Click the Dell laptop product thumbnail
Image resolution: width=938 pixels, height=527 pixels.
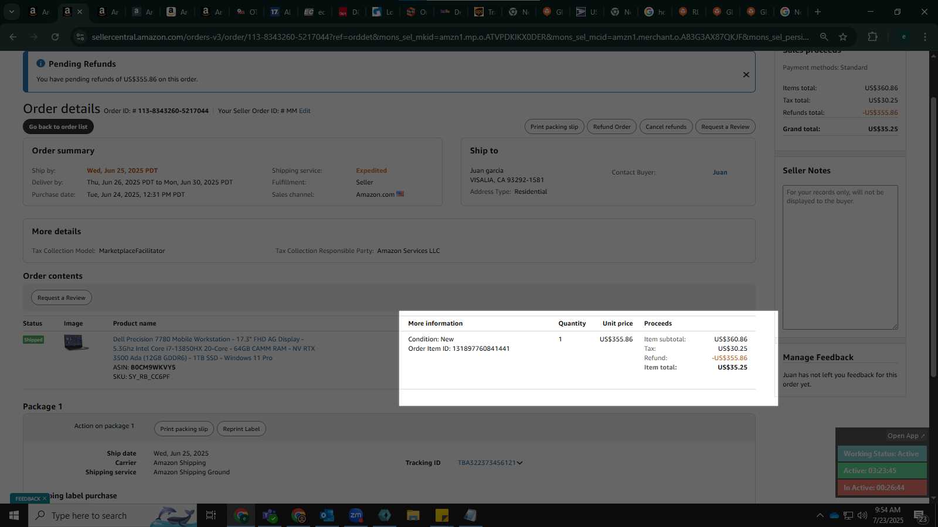(76, 343)
